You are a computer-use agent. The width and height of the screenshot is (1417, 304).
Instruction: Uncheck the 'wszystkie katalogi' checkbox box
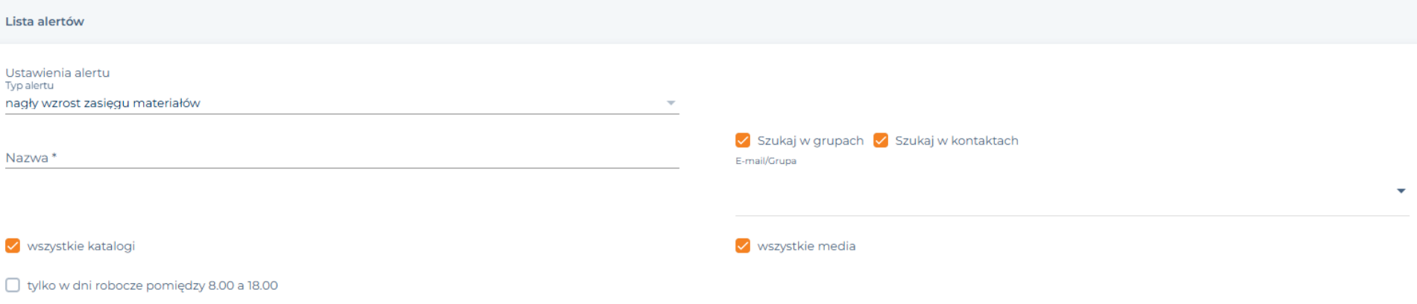13,246
